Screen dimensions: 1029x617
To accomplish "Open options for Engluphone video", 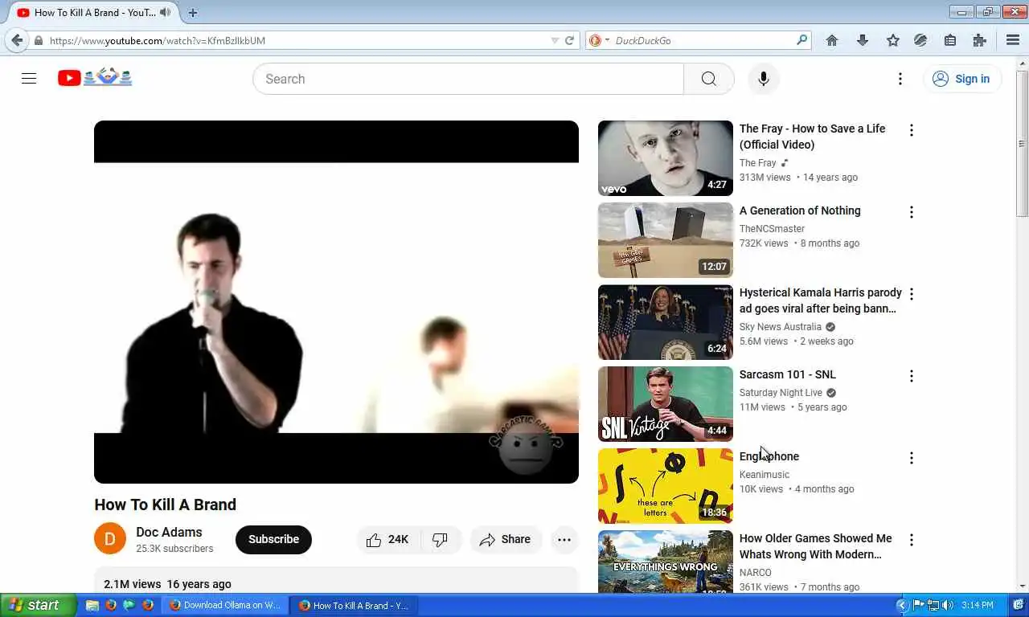I will [912, 458].
